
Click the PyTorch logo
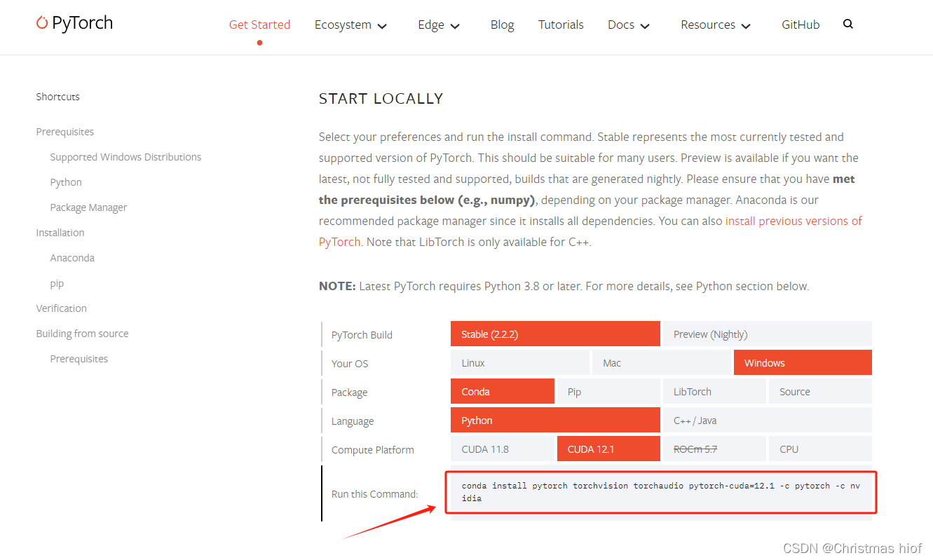point(74,23)
